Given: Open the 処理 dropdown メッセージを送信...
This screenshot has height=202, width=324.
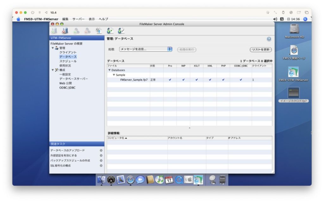Looking at the screenshot, I should point(146,49).
